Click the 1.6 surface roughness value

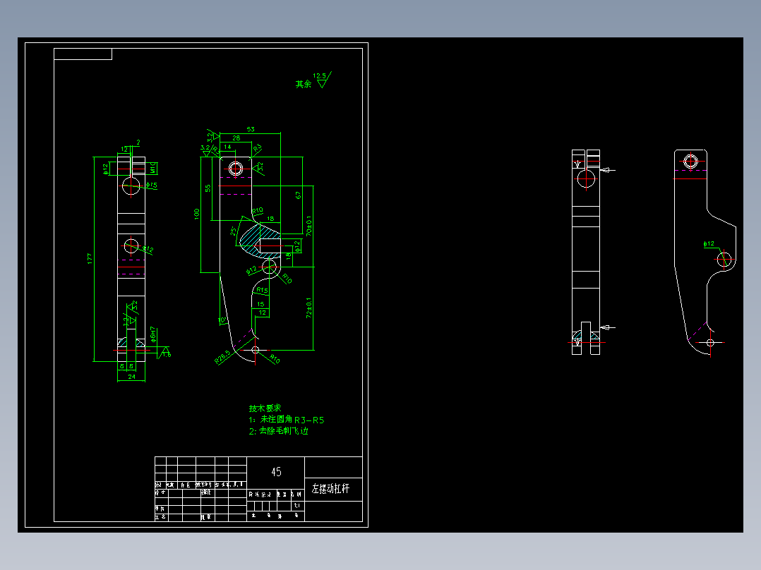coord(167,355)
